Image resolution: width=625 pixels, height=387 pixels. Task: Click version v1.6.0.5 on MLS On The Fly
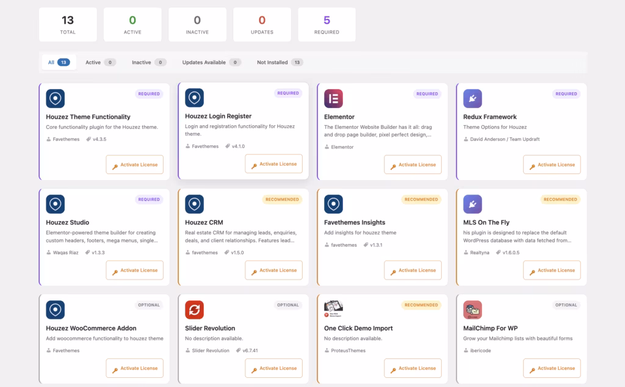[508, 253]
